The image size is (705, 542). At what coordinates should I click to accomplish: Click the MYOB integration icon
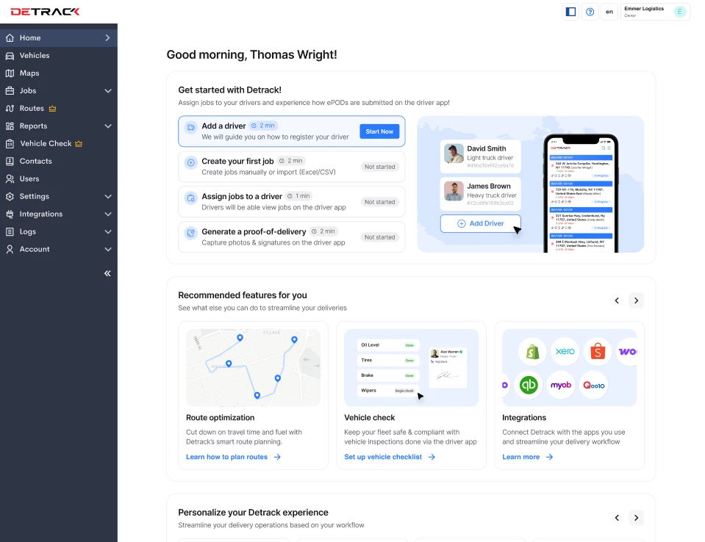coord(561,386)
